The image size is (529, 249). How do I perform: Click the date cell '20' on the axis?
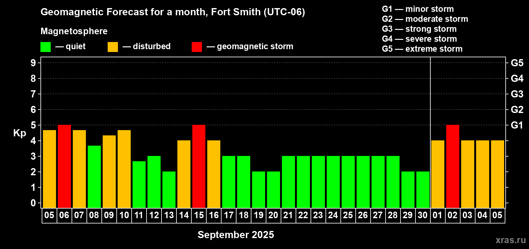pos(274,215)
